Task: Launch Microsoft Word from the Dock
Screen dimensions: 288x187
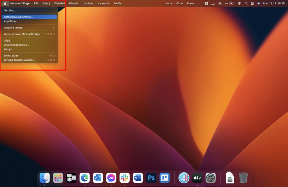Action: 138,178
